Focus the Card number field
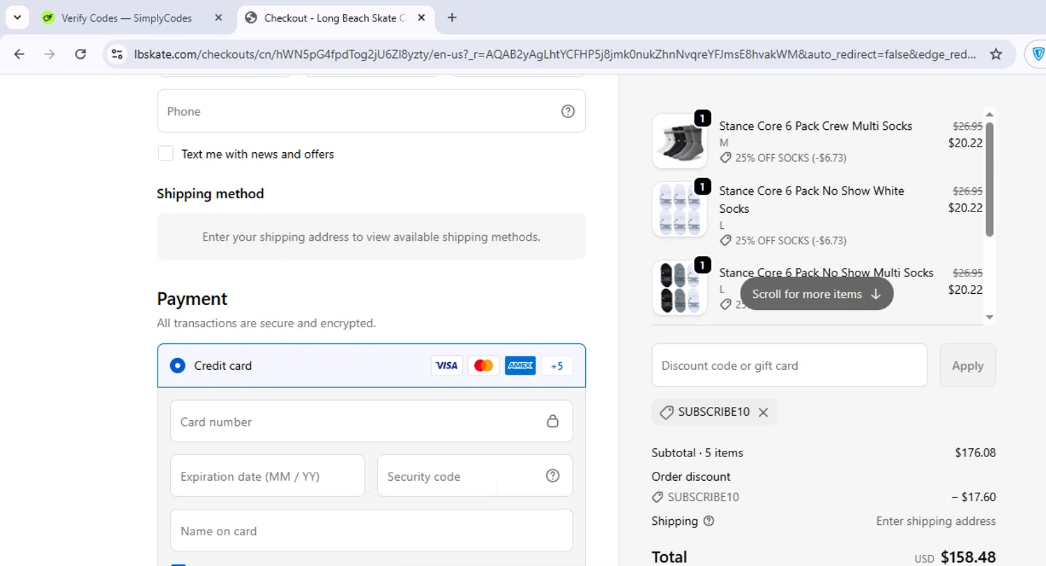The image size is (1046, 566). tap(371, 421)
